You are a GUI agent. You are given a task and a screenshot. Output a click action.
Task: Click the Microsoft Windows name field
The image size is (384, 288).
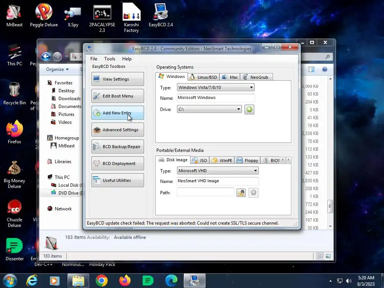tap(216, 98)
